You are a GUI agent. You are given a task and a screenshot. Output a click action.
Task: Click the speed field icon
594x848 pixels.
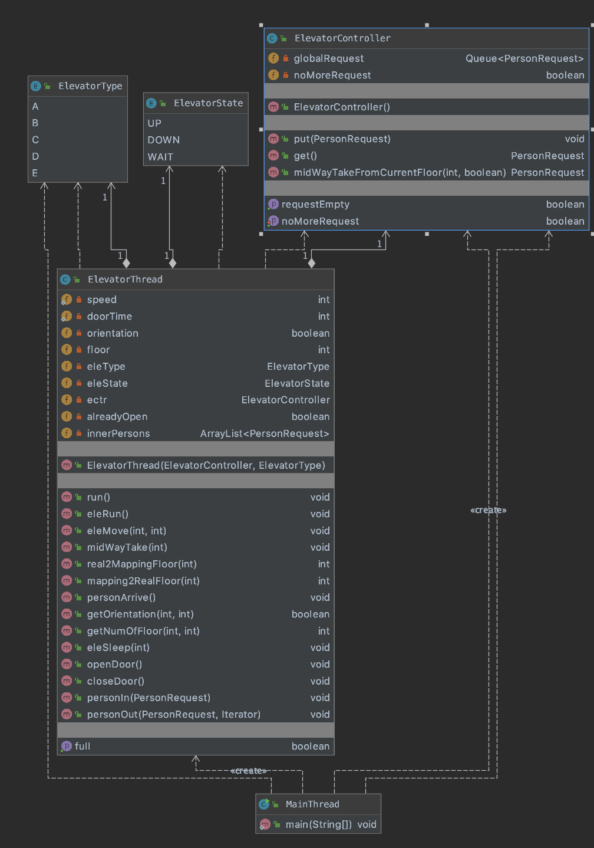[x=67, y=300]
